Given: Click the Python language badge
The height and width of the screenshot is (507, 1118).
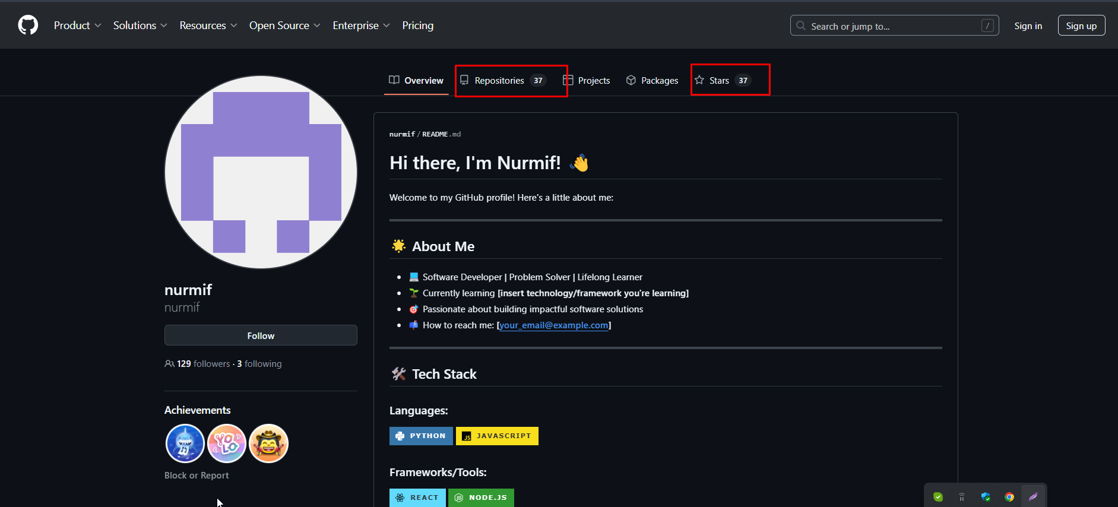Looking at the screenshot, I should click(x=421, y=436).
